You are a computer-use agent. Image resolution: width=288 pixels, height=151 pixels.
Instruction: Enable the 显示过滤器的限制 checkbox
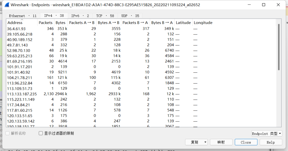(41, 133)
